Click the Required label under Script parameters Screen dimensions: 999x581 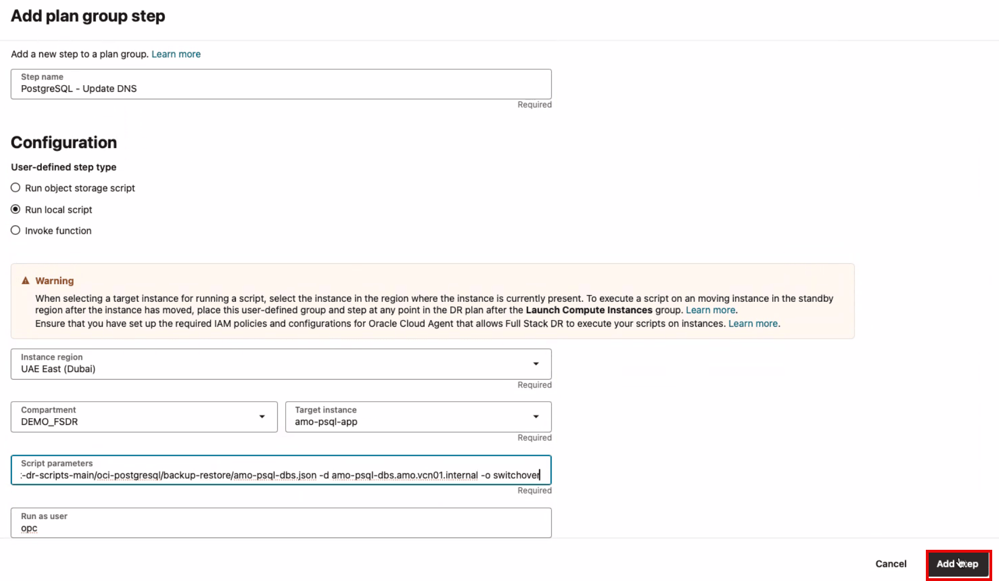(x=534, y=490)
